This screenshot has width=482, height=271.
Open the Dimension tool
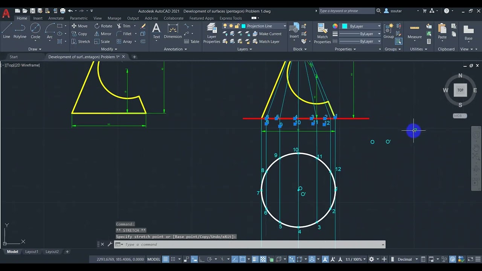point(173,31)
